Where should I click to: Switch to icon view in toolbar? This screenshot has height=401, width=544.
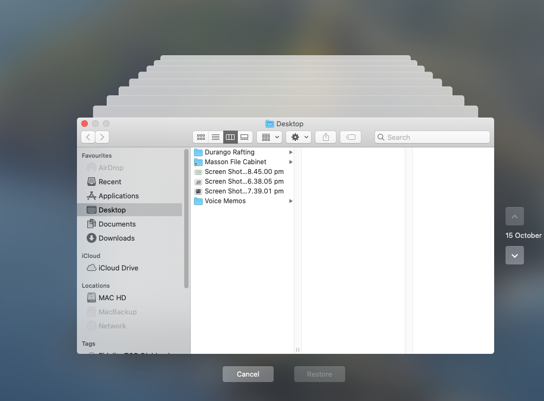[200, 137]
